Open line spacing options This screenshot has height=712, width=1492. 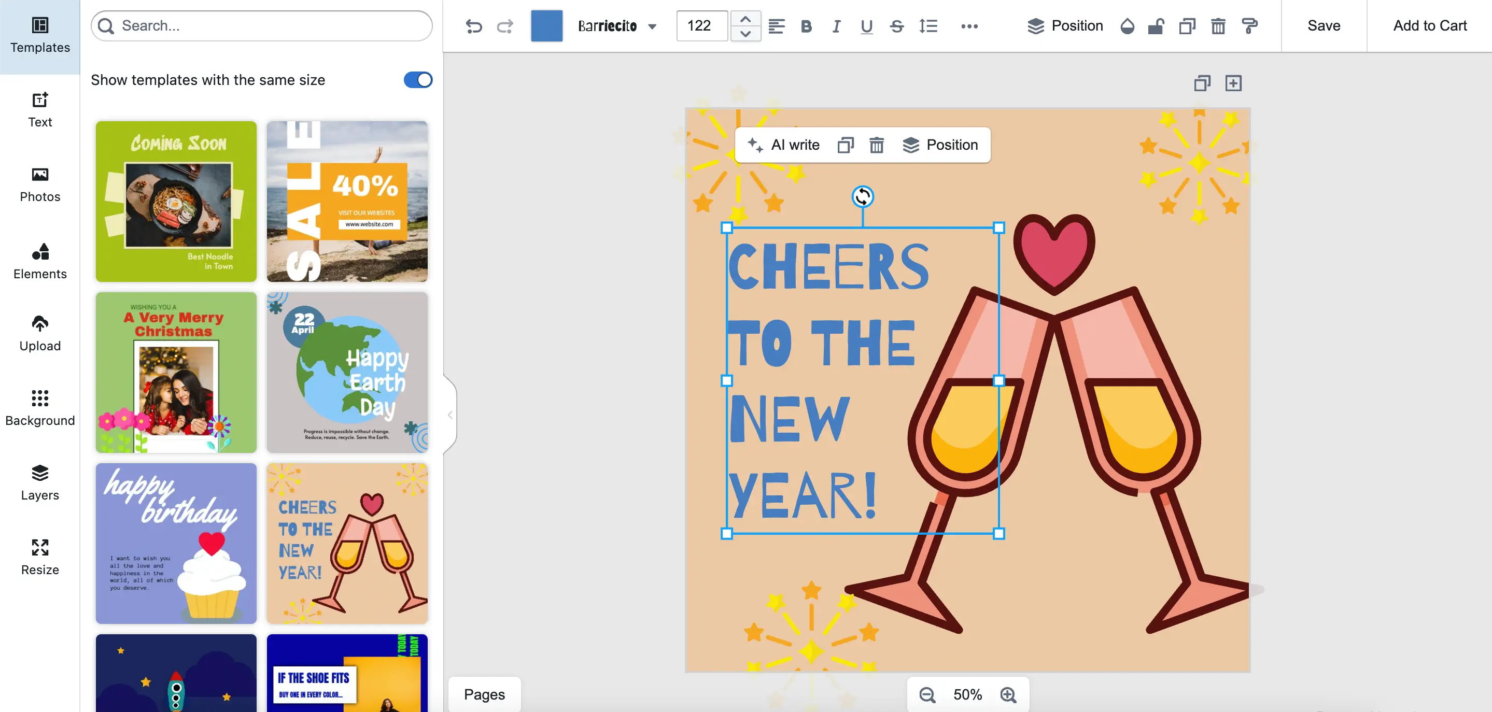[x=928, y=26]
